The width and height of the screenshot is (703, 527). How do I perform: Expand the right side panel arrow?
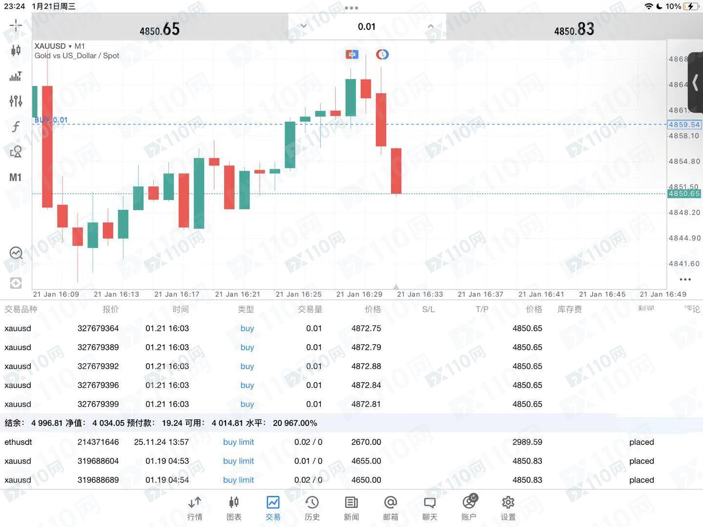(695, 82)
